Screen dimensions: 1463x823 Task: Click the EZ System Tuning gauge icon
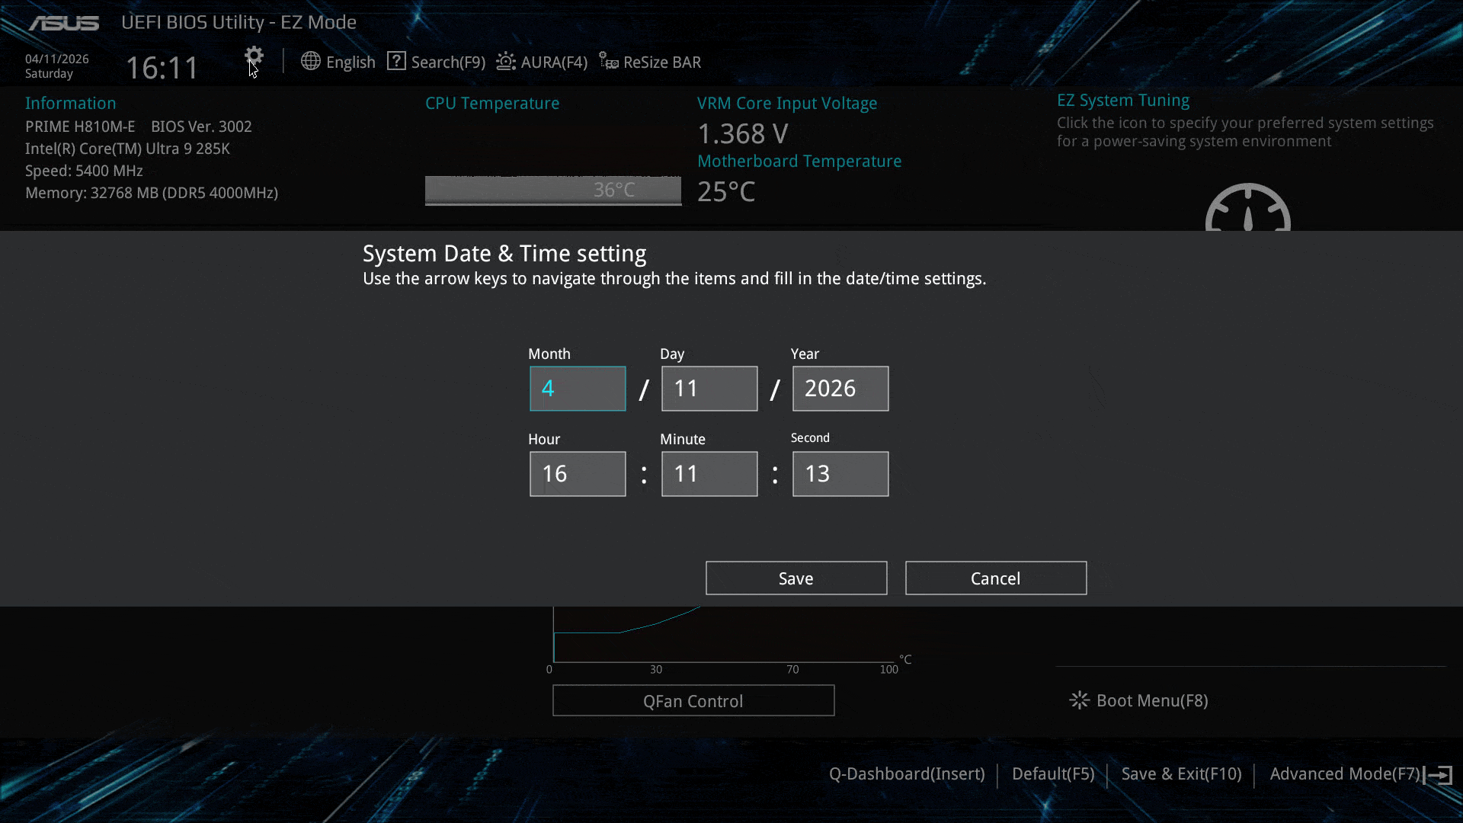(x=1248, y=207)
